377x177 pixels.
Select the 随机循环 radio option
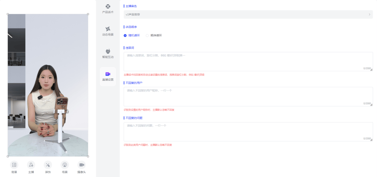click(x=132, y=36)
